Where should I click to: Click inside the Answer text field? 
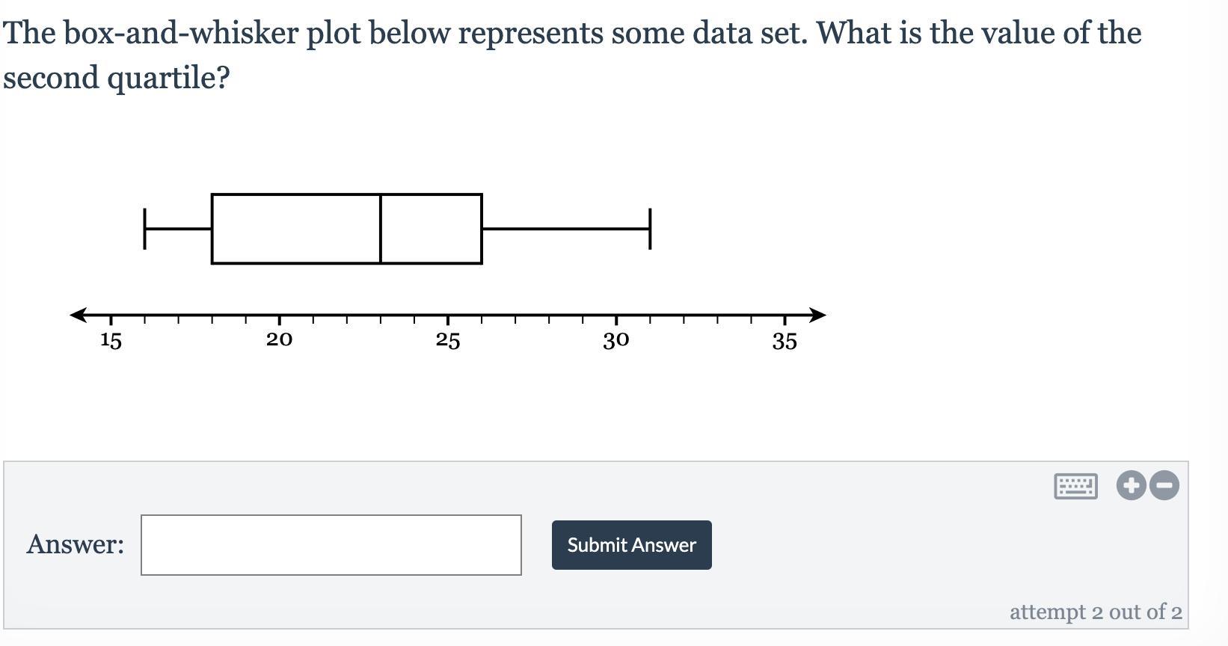click(331, 545)
